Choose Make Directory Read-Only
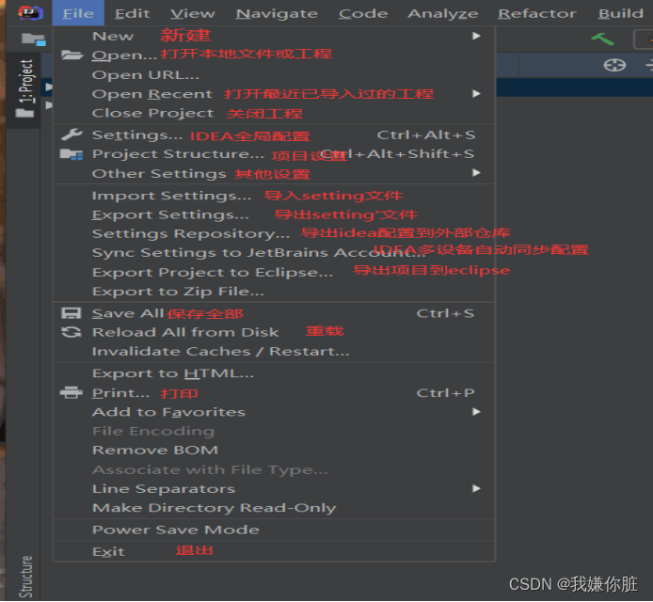 [x=274, y=508]
